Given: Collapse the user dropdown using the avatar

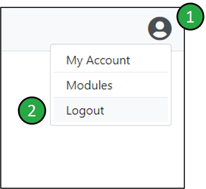Looking at the screenshot, I should pos(160,28).
